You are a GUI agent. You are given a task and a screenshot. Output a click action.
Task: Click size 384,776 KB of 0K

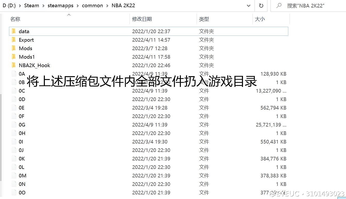click(x=273, y=159)
